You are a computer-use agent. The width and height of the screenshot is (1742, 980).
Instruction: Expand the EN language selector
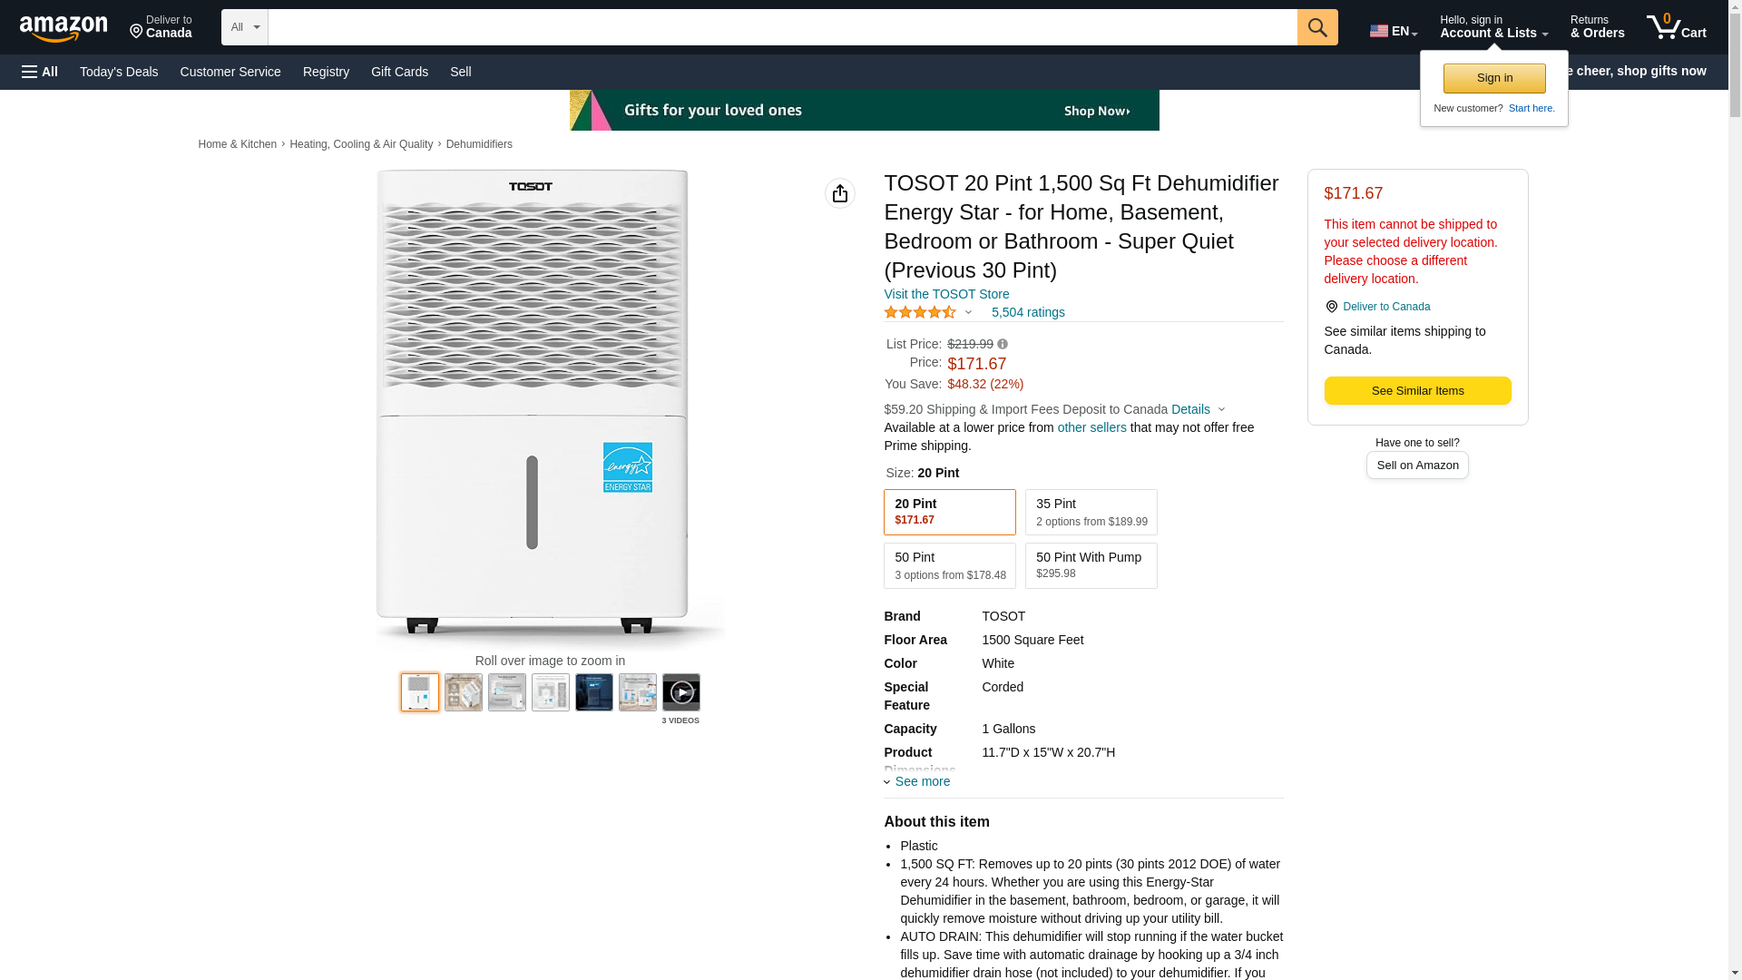coord(1393,31)
